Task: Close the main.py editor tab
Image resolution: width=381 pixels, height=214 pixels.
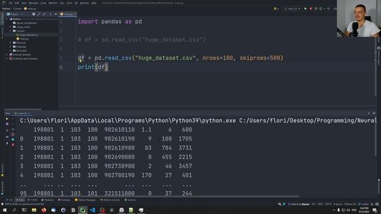Action: pos(74,14)
